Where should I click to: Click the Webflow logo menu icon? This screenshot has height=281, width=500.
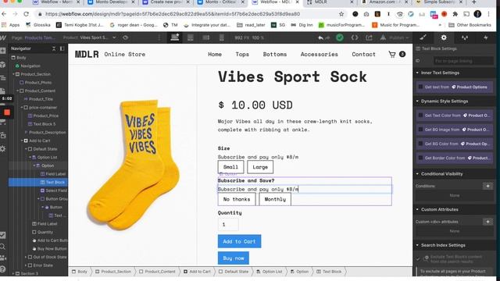coord(3,37)
